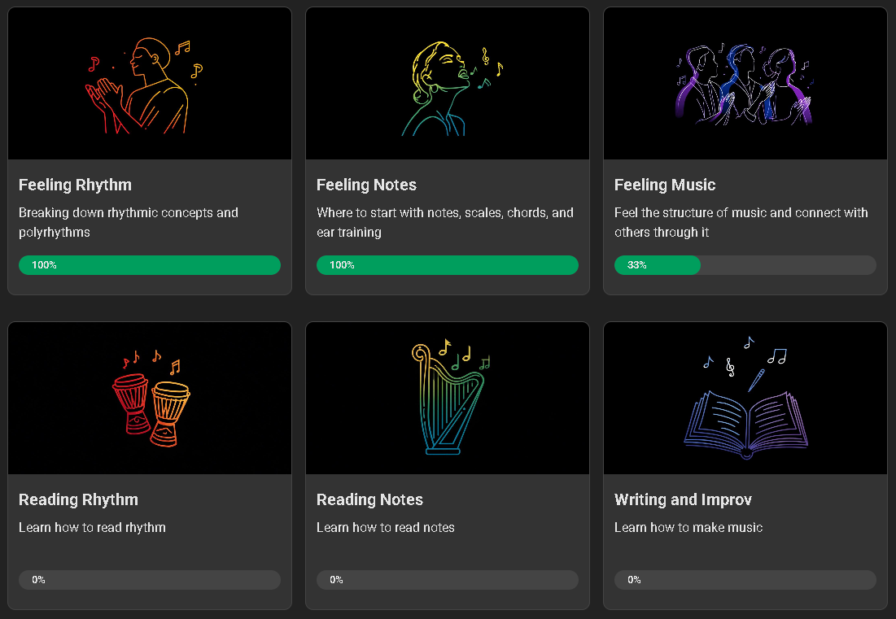Open the Reading Notes course title
This screenshot has width=896, height=619.
[x=369, y=500]
